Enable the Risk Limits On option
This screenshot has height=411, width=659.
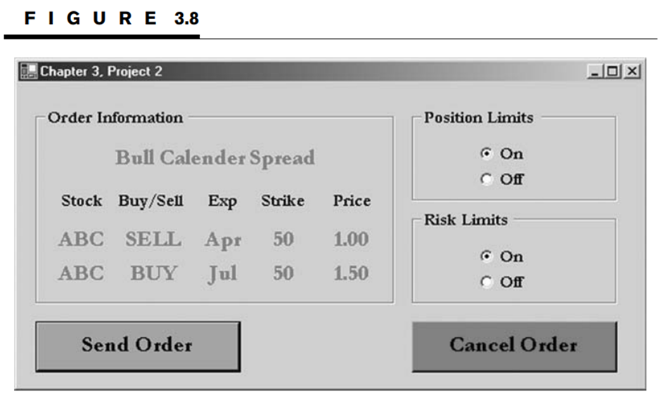(x=486, y=256)
